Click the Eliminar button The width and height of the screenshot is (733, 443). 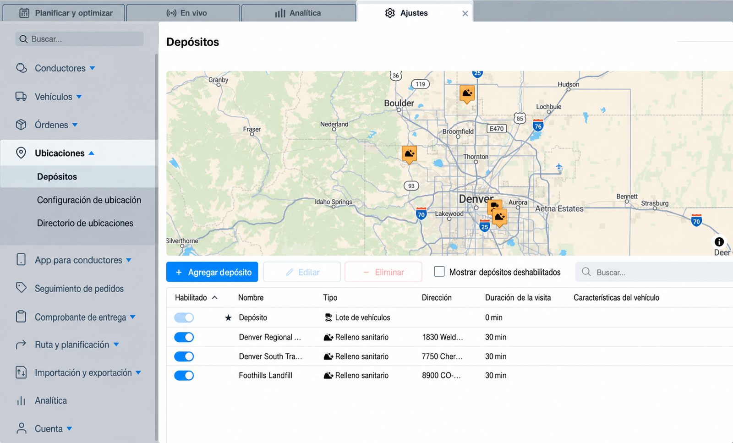click(383, 272)
